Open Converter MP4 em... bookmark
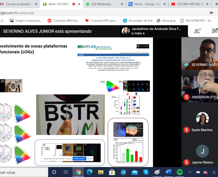This screenshot has height=177, width=218. coord(64,21)
